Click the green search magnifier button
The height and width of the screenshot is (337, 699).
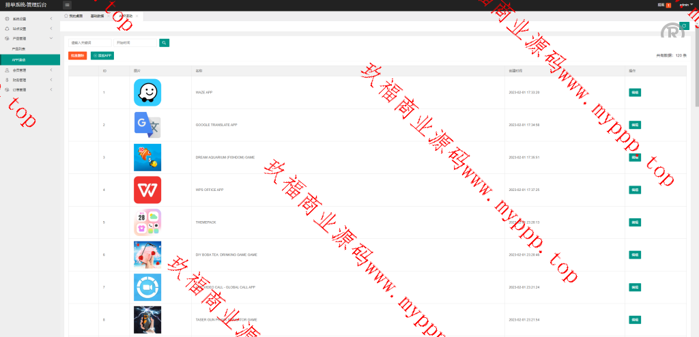(x=164, y=42)
